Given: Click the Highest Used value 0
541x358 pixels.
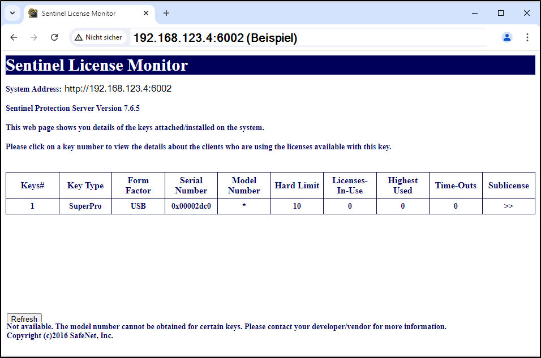Looking at the screenshot, I should [x=403, y=206].
